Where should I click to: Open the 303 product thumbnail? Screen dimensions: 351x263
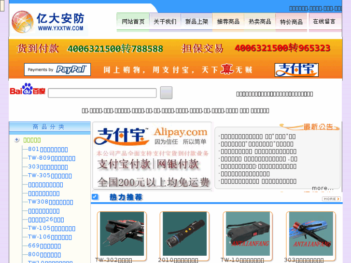click(x=311, y=234)
